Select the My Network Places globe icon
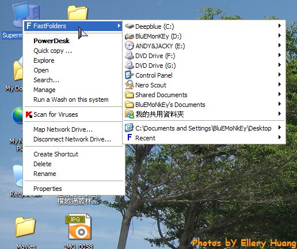Image resolution: width=297 pixels, height=249 pixels. pyautogui.click(x=17, y=116)
